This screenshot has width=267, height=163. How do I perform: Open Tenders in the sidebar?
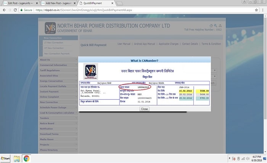click(x=58, y=118)
